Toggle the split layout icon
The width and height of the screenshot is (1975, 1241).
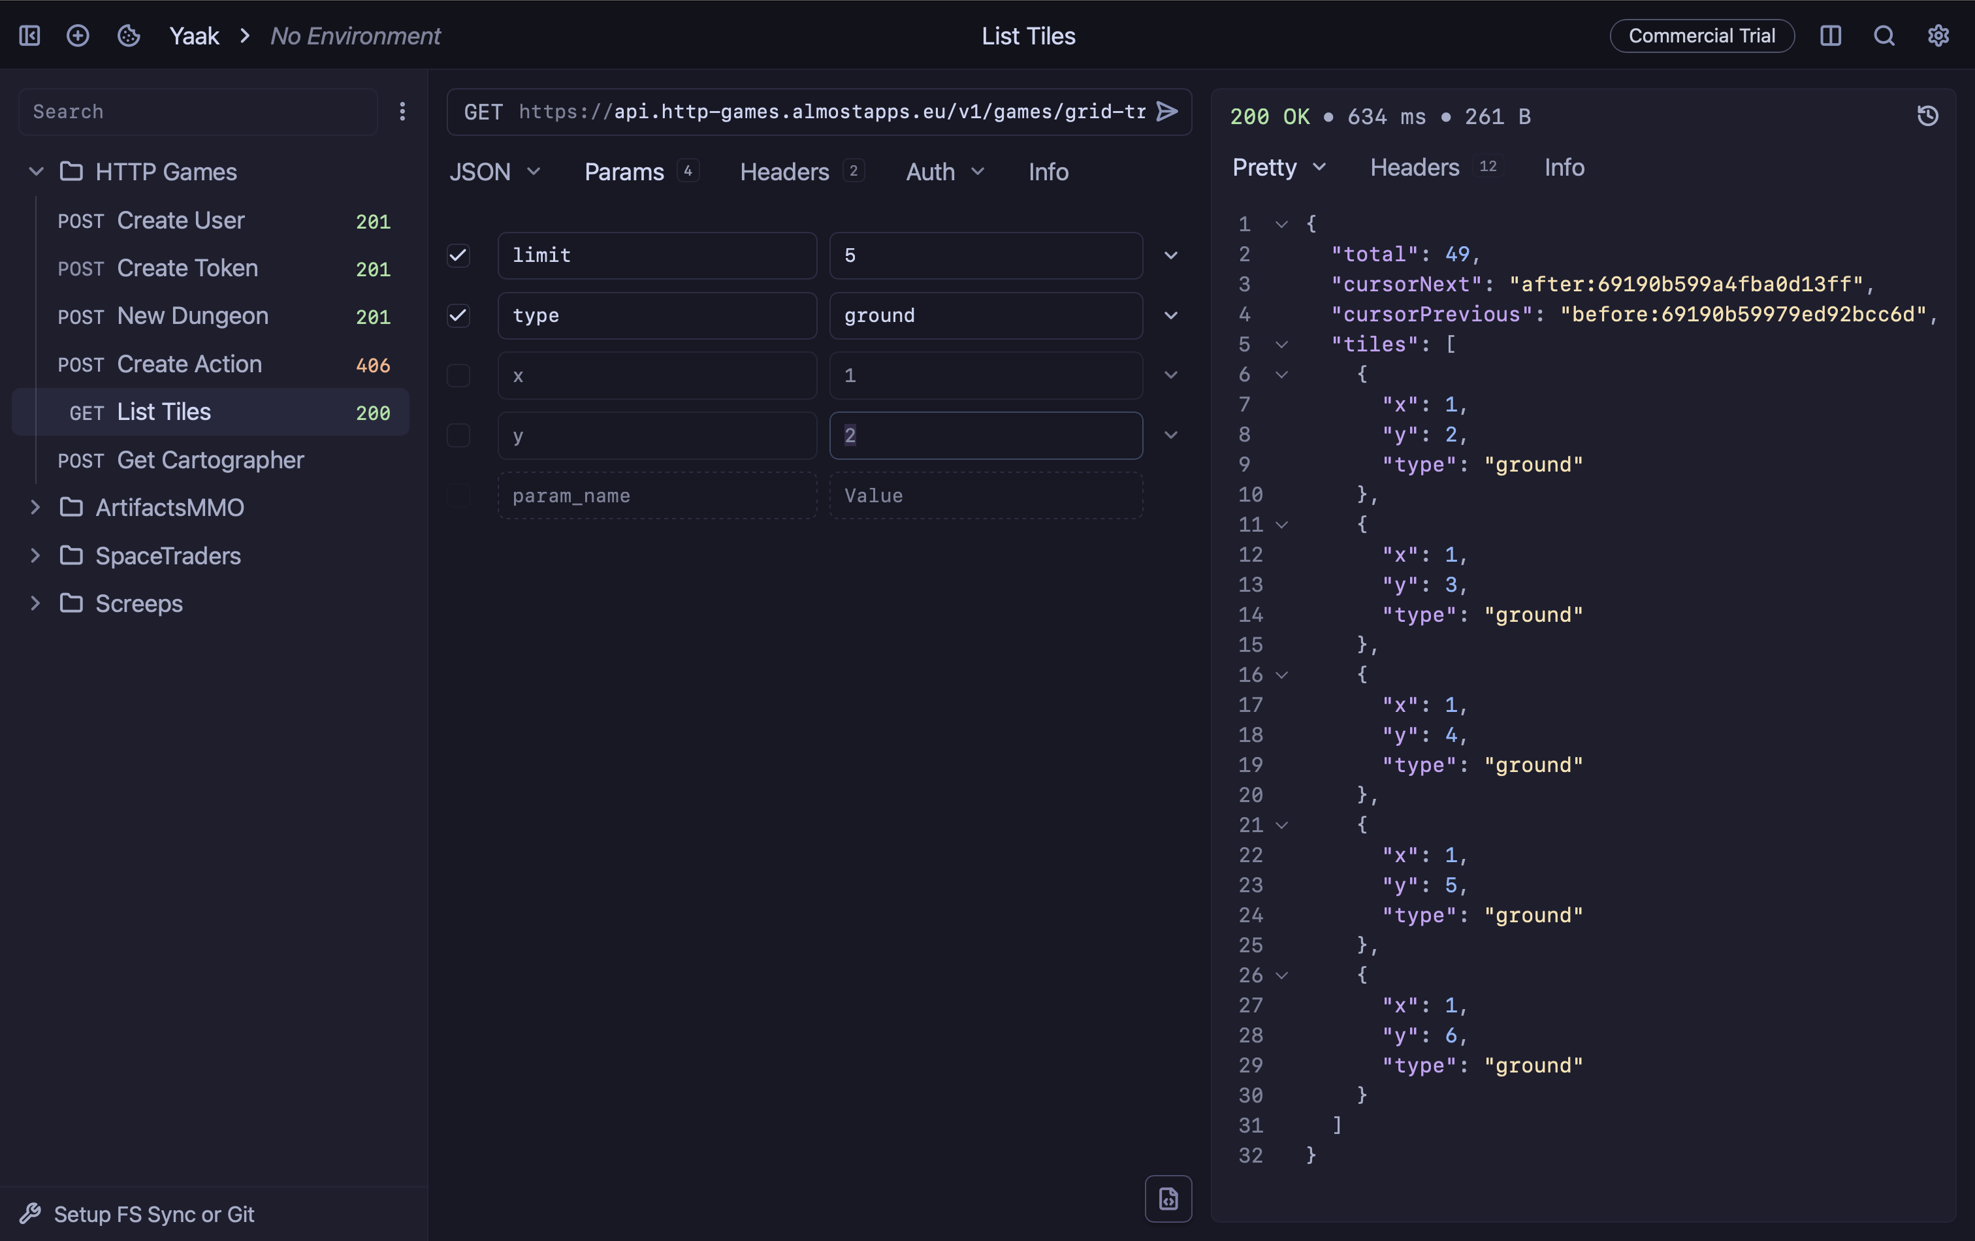coord(1830,35)
